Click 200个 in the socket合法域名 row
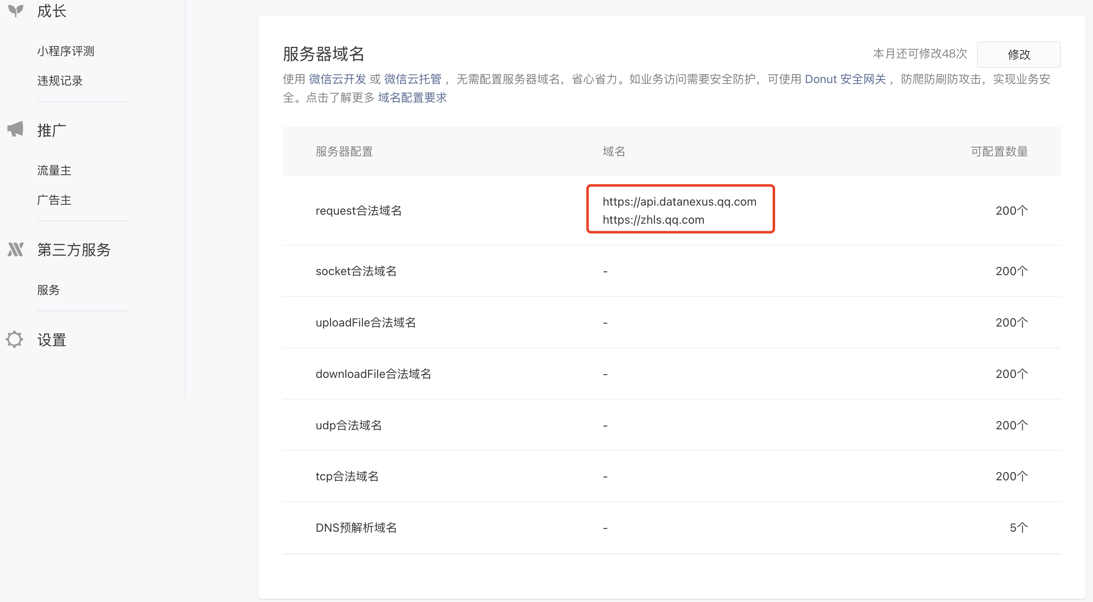Image resolution: width=1093 pixels, height=602 pixels. (x=1012, y=271)
